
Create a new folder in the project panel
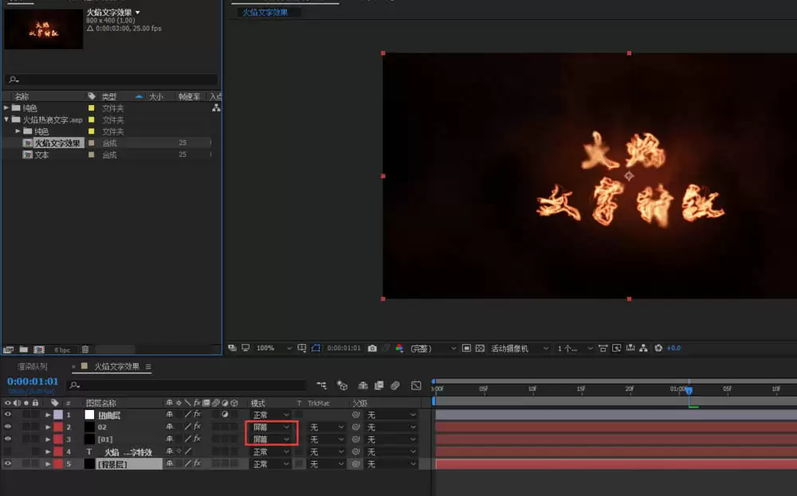point(23,350)
